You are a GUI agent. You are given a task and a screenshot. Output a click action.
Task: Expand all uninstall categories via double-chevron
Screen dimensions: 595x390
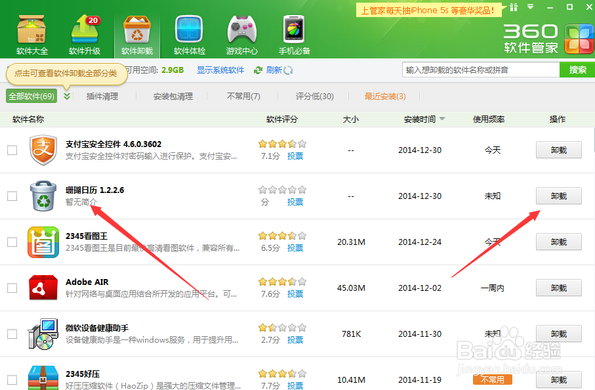click(68, 95)
